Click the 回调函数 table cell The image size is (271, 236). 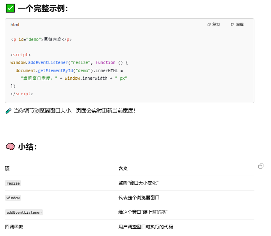coord(14,227)
